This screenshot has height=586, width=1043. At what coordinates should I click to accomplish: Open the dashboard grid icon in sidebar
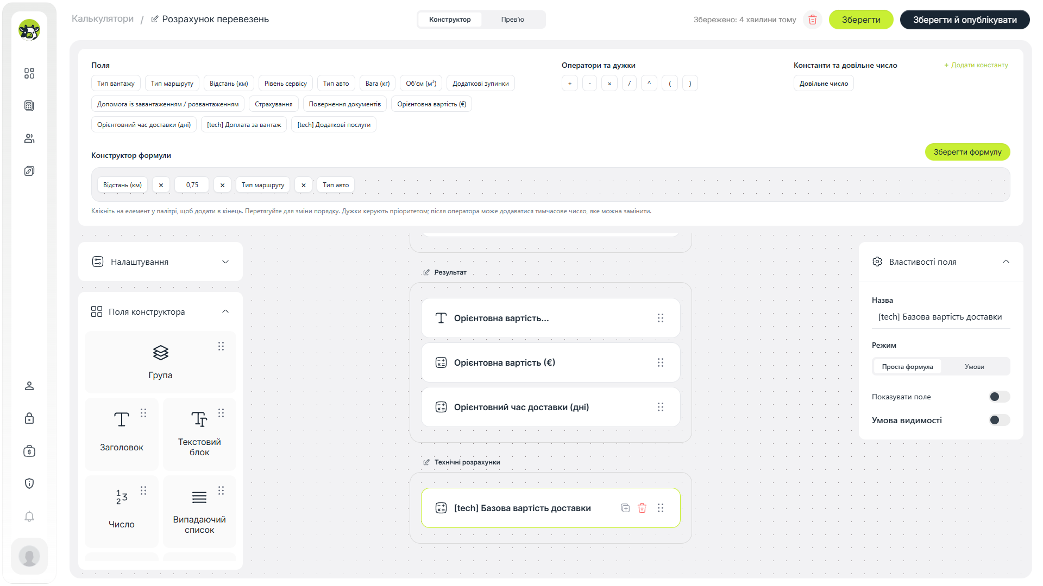[x=29, y=73]
